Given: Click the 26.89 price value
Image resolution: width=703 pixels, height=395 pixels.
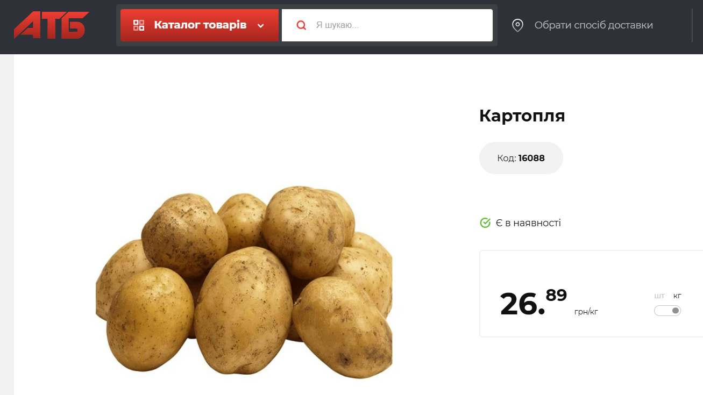Looking at the screenshot, I should tap(533, 303).
